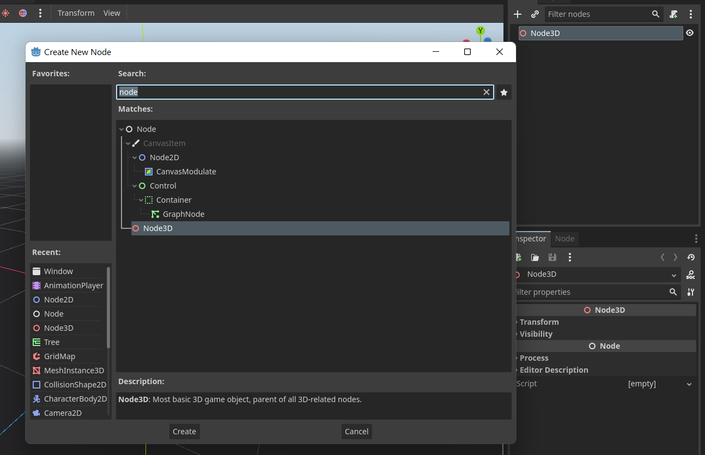The height and width of the screenshot is (455, 705).
Task: Click the instantiate scene link icon
Action: click(x=534, y=14)
